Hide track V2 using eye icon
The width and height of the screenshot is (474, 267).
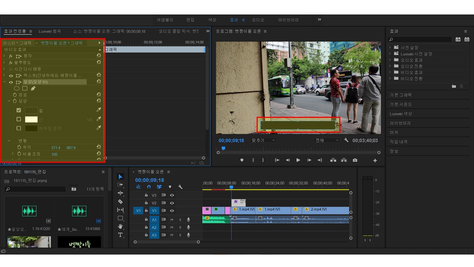[x=172, y=203]
